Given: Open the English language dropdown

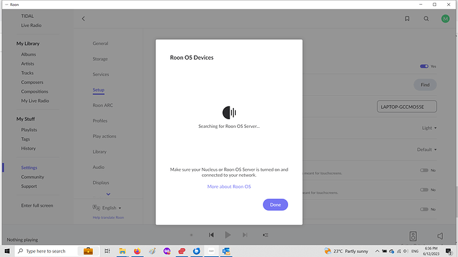Looking at the screenshot, I should click(x=112, y=208).
